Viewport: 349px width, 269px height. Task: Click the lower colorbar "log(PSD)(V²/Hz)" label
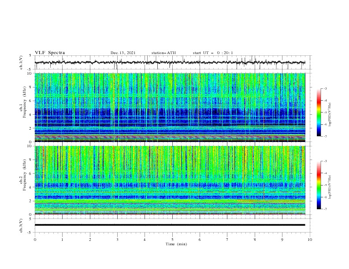tap(330, 187)
